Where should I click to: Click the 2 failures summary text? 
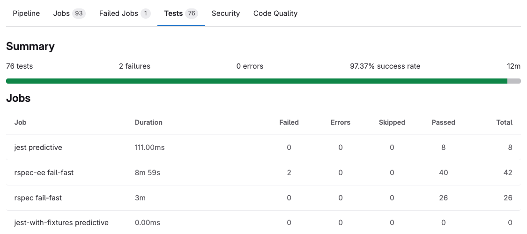[x=134, y=66]
